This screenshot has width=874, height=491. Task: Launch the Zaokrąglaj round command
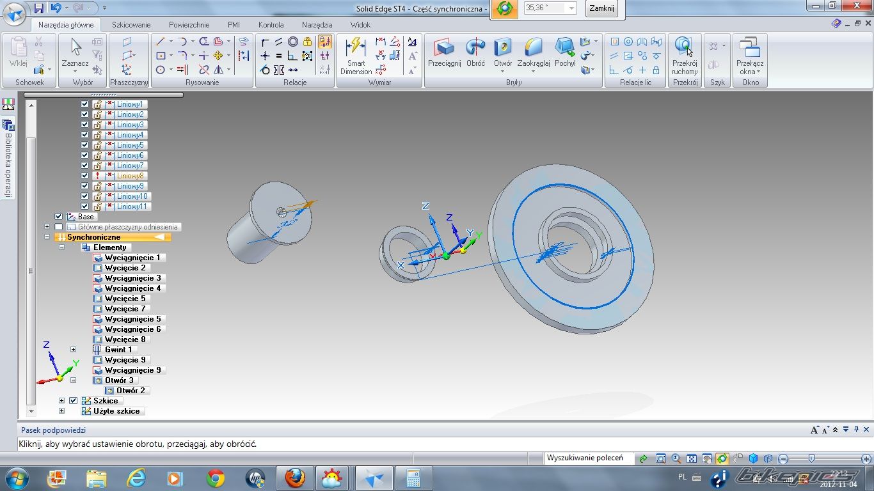533,52
